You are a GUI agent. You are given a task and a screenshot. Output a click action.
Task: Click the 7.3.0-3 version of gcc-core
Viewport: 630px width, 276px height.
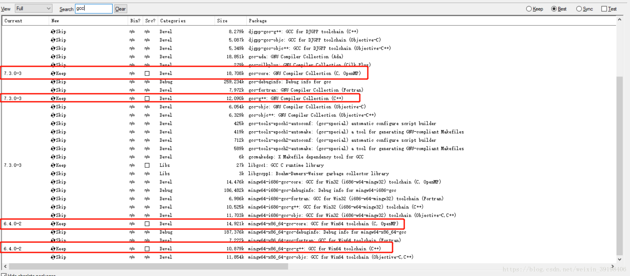pyautogui.click(x=13, y=73)
